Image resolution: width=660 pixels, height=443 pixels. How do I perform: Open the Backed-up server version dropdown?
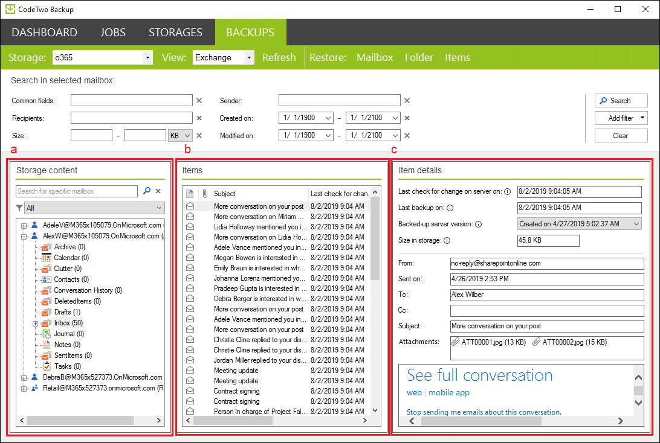pos(579,224)
